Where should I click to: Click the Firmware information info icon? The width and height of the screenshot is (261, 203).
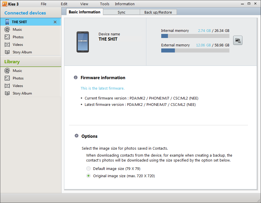coord(76,77)
